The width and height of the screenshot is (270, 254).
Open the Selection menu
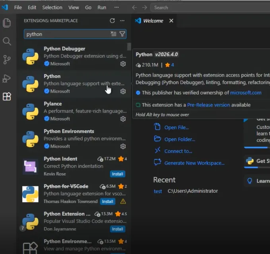tap(52, 8)
